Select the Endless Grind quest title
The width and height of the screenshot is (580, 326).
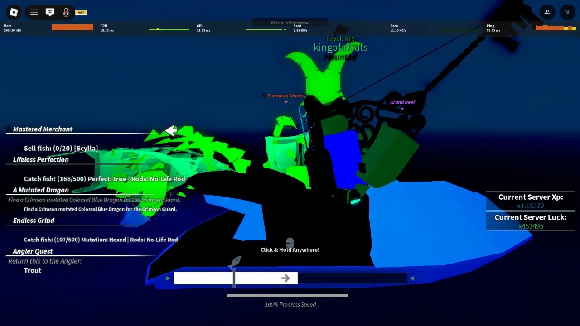34,221
